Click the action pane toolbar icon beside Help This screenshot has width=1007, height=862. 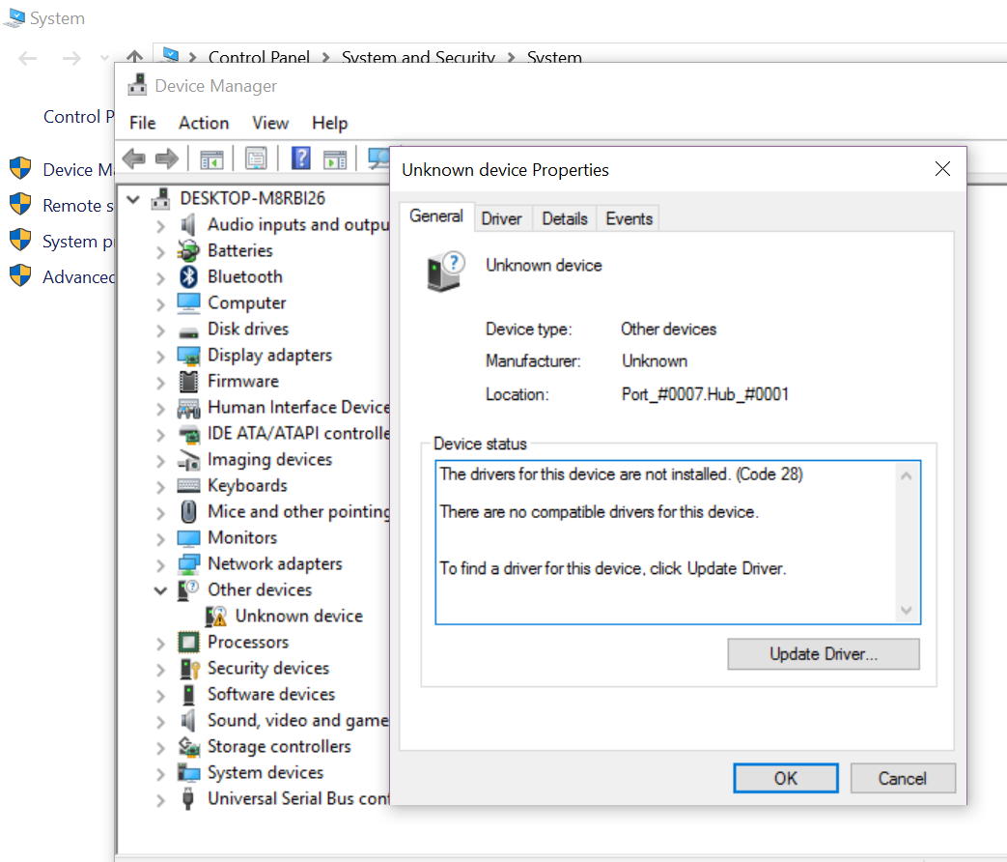[335, 158]
